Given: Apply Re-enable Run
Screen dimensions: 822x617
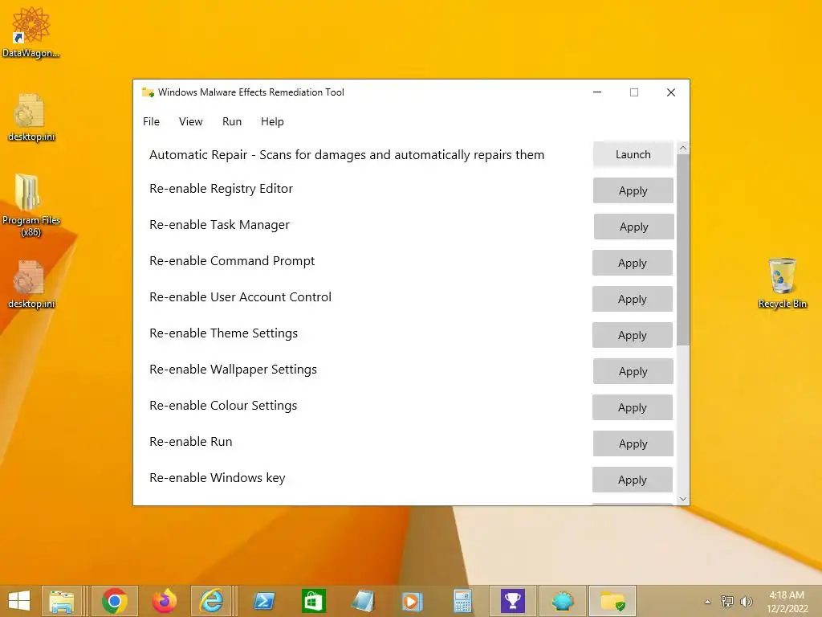Looking at the screenshot, I should click(x=633, y=443).
